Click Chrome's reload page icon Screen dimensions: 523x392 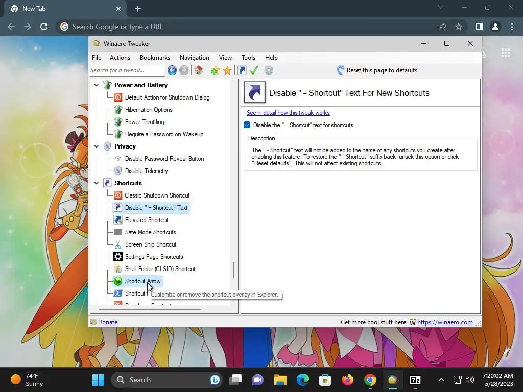[44, 27]
